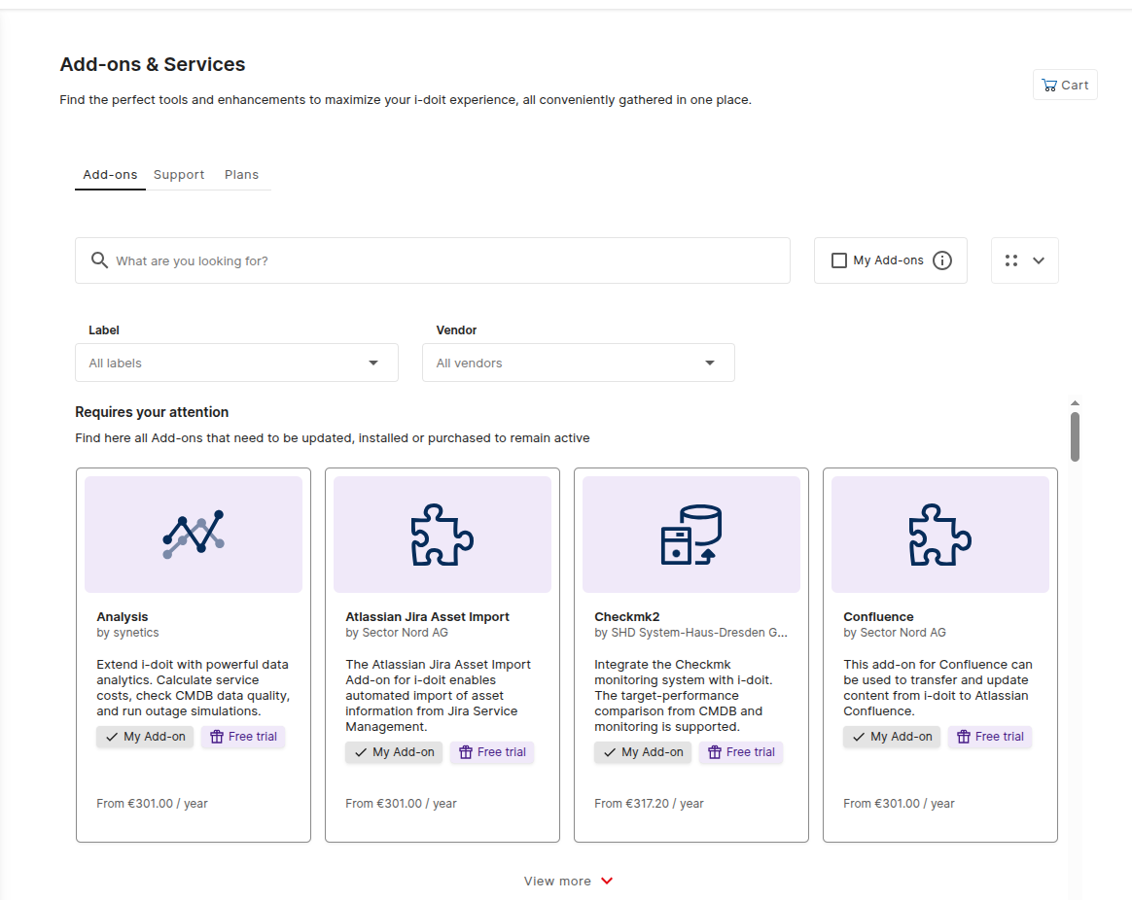Expand the view layout chevron

coord(1038,260)
